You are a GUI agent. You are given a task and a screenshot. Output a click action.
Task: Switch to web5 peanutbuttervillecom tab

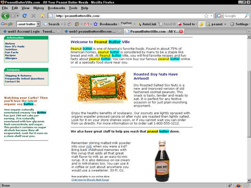pyautogui.click(x=92, y=31)
